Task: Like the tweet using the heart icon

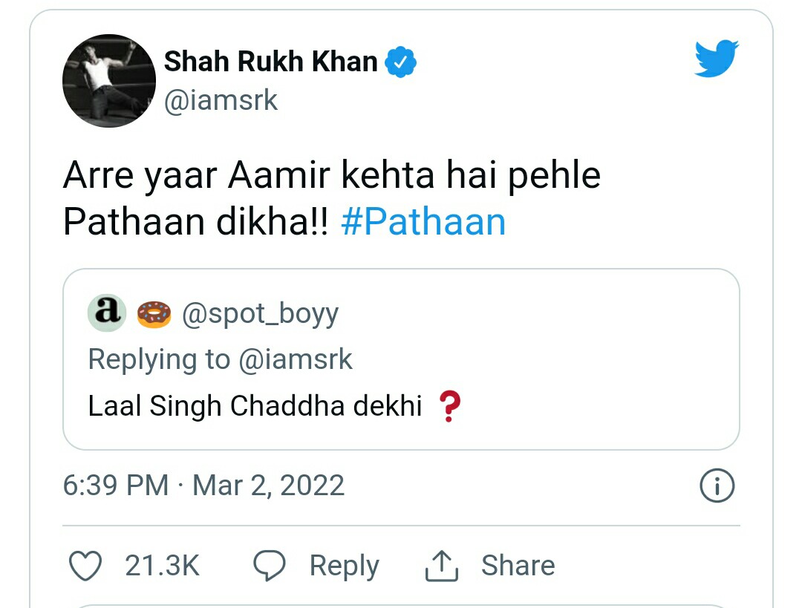Action: click(85, 566)
